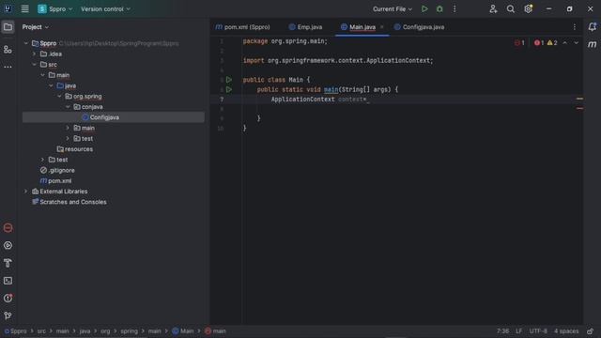601x338 pixels.
Task: Collapse the src folder
Action: [35, 65]
